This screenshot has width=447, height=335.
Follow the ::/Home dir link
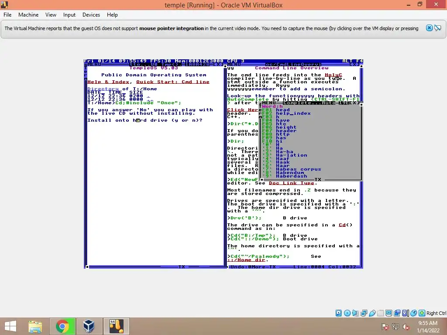pyautogui.click(x=246, y=260)
